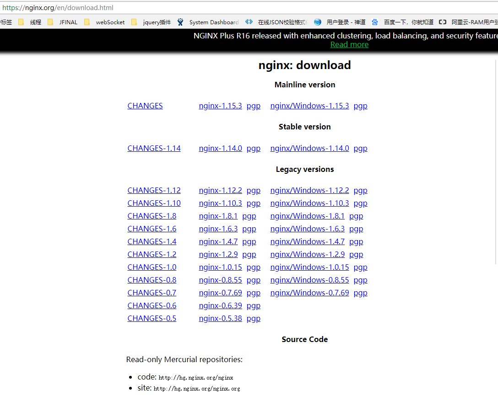The height and width of the screenshot is (401, 498).
Task: Open pgp signature for nginx/Windows-1.8.1
Action: 356,216
